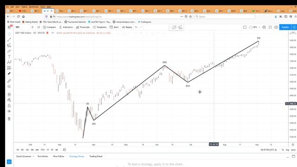Open the SPX cloud layout dropdown
Screen dimensions: 297x167
(x=255, y=27)
